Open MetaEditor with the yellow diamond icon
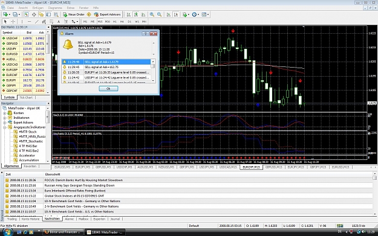378x236 pixels. click(x=89, y=14)
